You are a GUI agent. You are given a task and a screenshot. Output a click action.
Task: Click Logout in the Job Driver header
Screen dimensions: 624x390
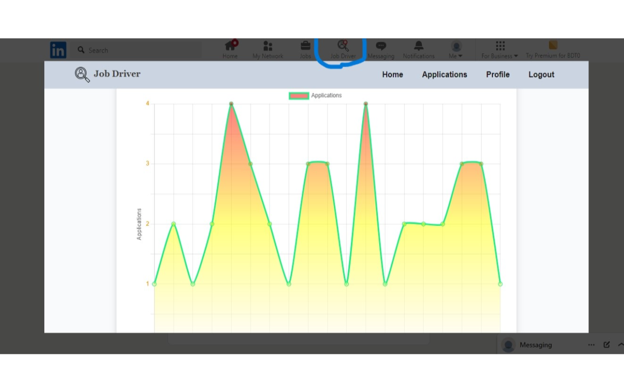coord(541,74)
